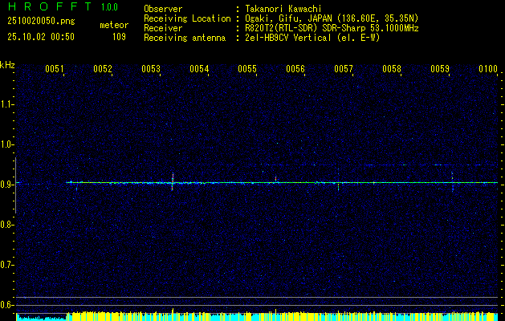Select the 0100 end time label

(x=488, y=69)
